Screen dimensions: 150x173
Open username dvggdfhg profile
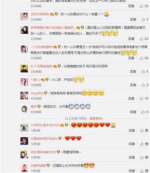pyautogui.click(x=37, y=93)
